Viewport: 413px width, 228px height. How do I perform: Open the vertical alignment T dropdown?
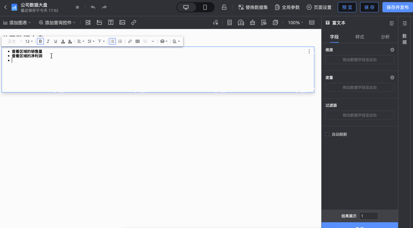click(x=101, y=41)
